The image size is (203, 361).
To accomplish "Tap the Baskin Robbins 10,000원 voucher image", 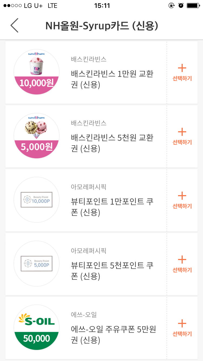I will pos(37,72).
